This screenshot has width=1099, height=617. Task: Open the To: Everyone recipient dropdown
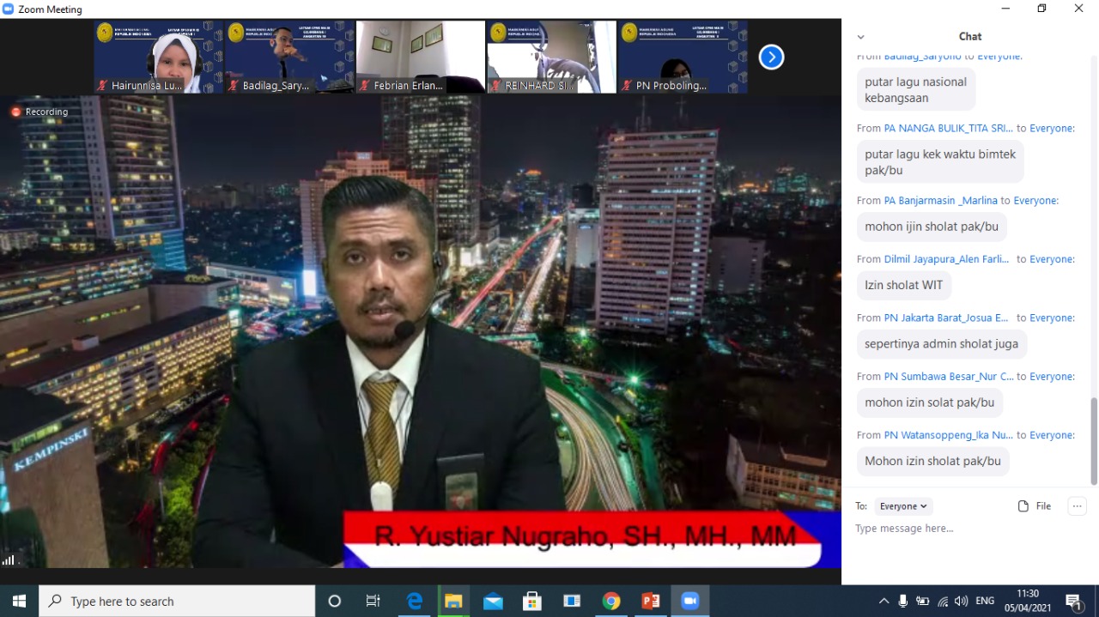pos(903,506)
